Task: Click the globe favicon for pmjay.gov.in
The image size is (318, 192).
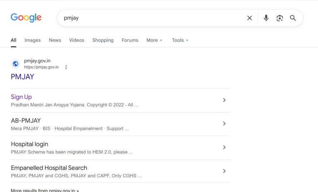Action: click(x=15, y=64)
